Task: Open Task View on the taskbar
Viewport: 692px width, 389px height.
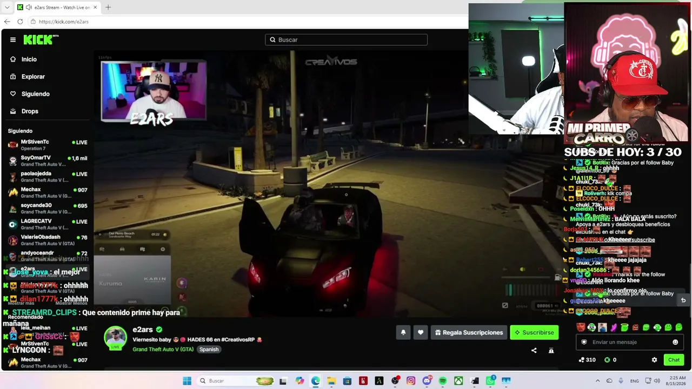Action: 283,381
